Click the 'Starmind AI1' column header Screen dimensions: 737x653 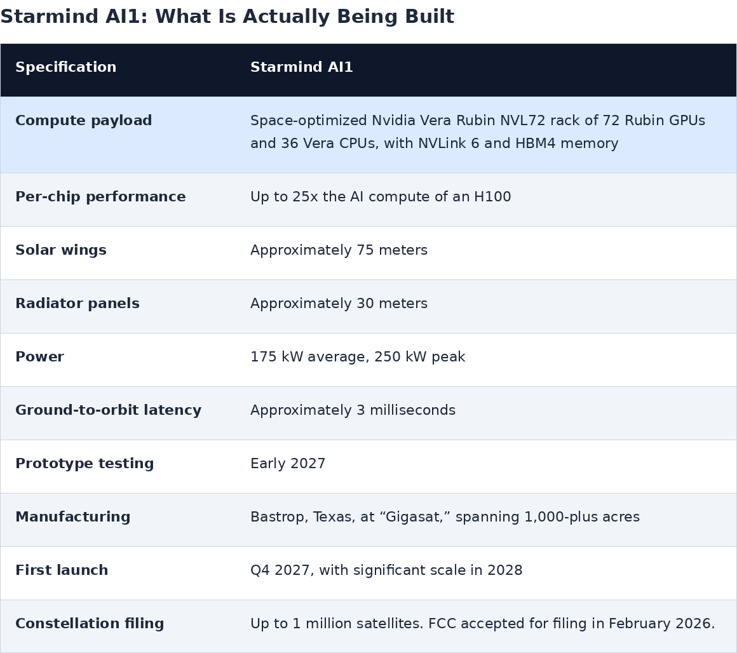coord(301,67)
